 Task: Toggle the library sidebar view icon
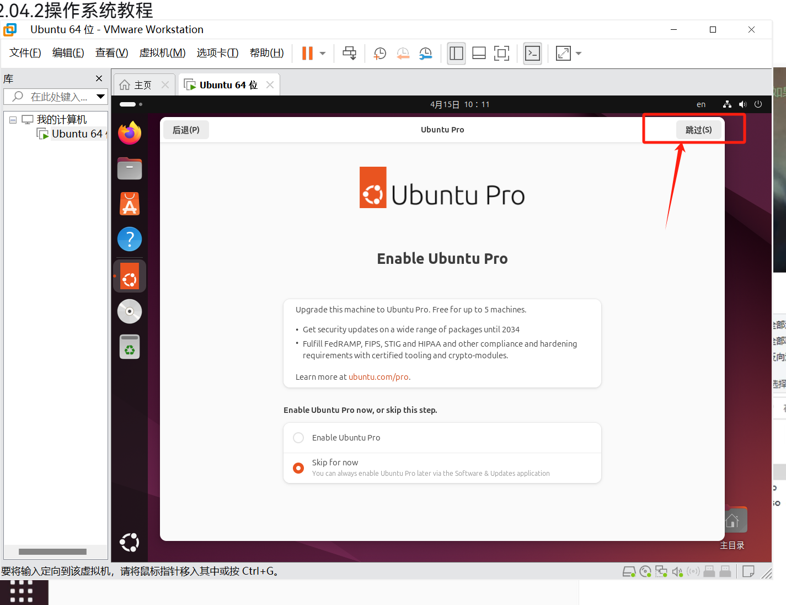(x=456, y=54)
